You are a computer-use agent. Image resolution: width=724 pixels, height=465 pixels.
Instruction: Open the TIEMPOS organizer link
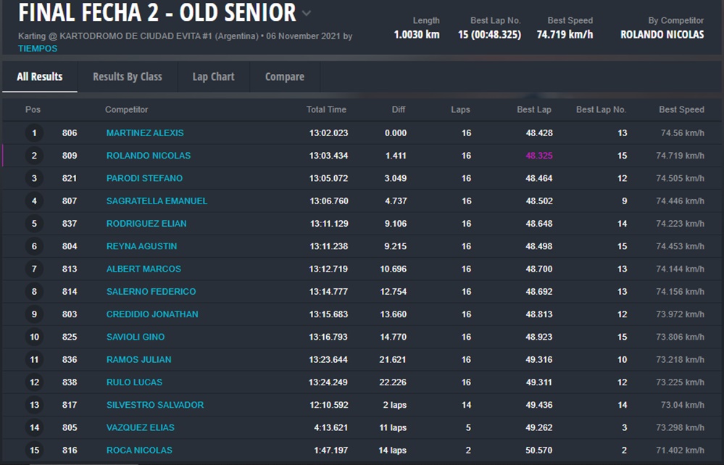pos(38,49)
